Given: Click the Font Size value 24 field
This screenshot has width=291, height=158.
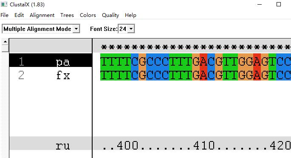Looking at the screenshot, I should (123, 29).
